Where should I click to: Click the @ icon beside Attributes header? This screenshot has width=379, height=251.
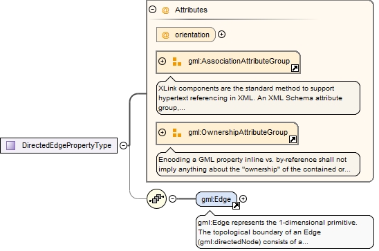[x=165, y=10]
